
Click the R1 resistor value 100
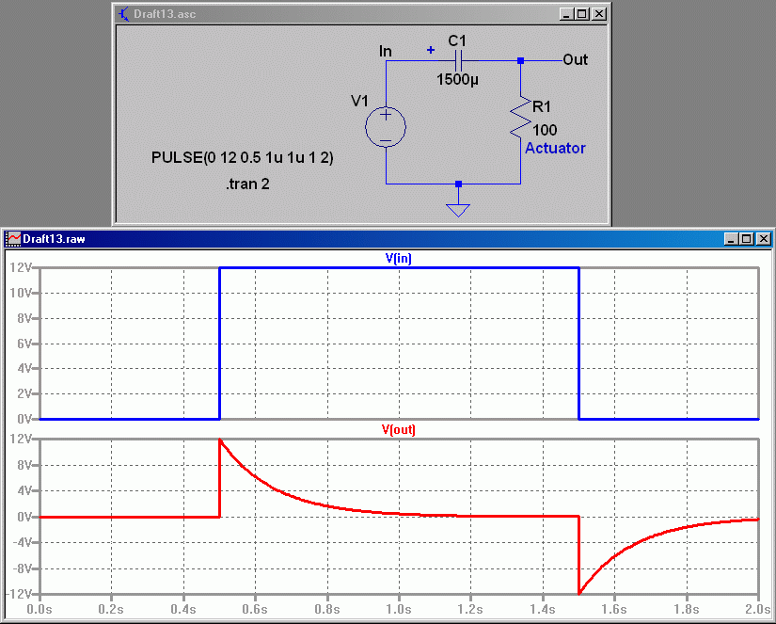[x=545, y=130]
